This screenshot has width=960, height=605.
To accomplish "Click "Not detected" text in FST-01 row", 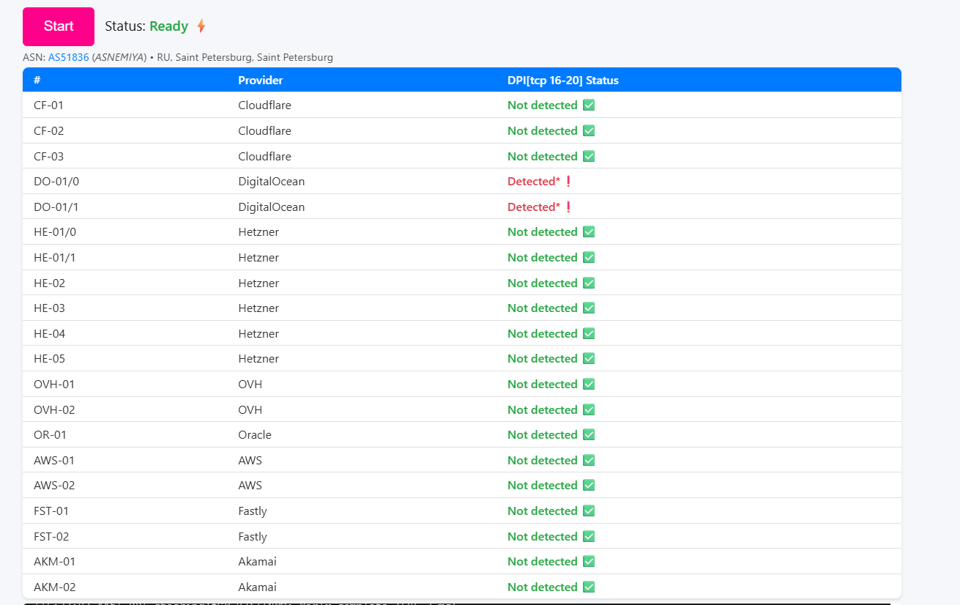I will pyautogui.click(x=543, y=511).
